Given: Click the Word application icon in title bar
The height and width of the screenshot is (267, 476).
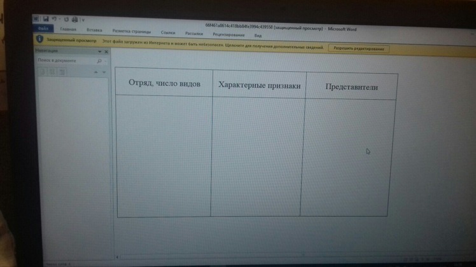Looking at the screenshot, I should [36, 19].
